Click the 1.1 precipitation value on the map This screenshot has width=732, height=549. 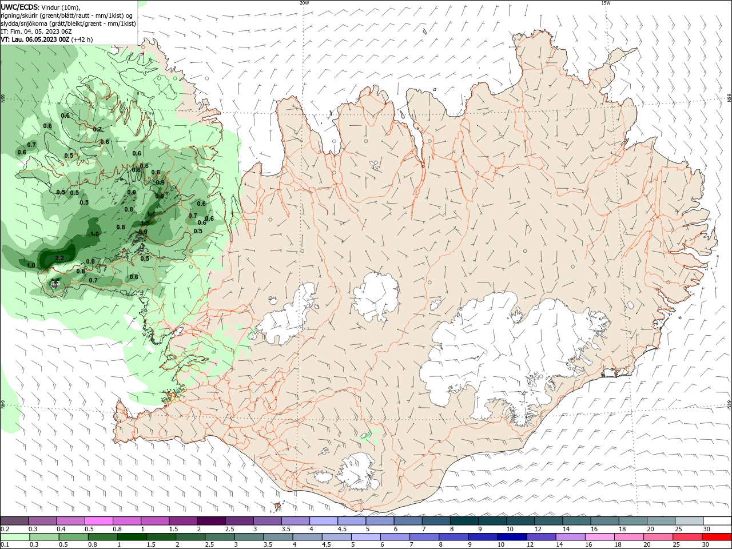click(151, 214)
